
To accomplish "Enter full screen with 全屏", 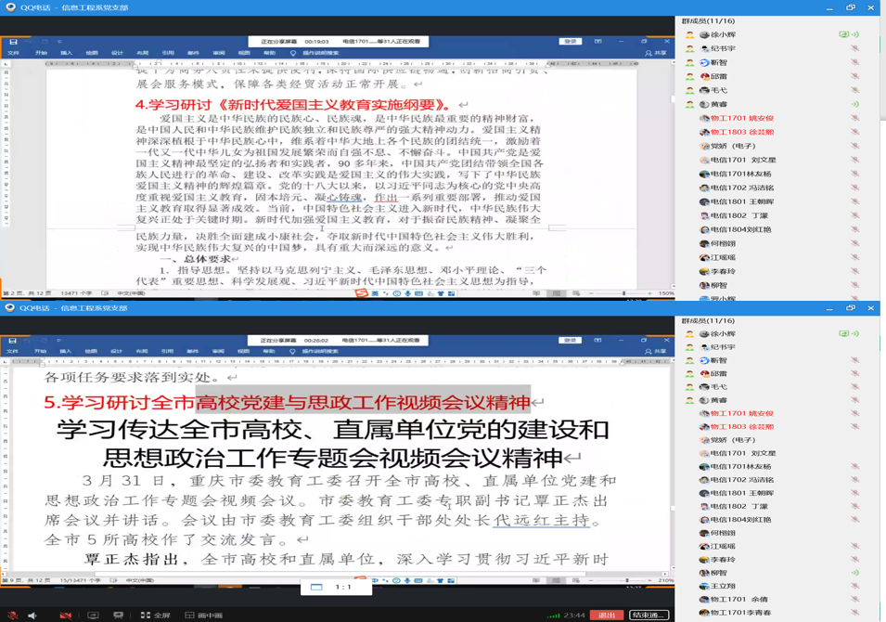I will pos(156,615).
